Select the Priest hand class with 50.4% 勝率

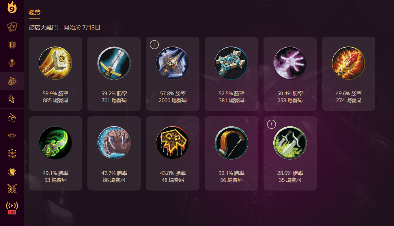point(290,74)
